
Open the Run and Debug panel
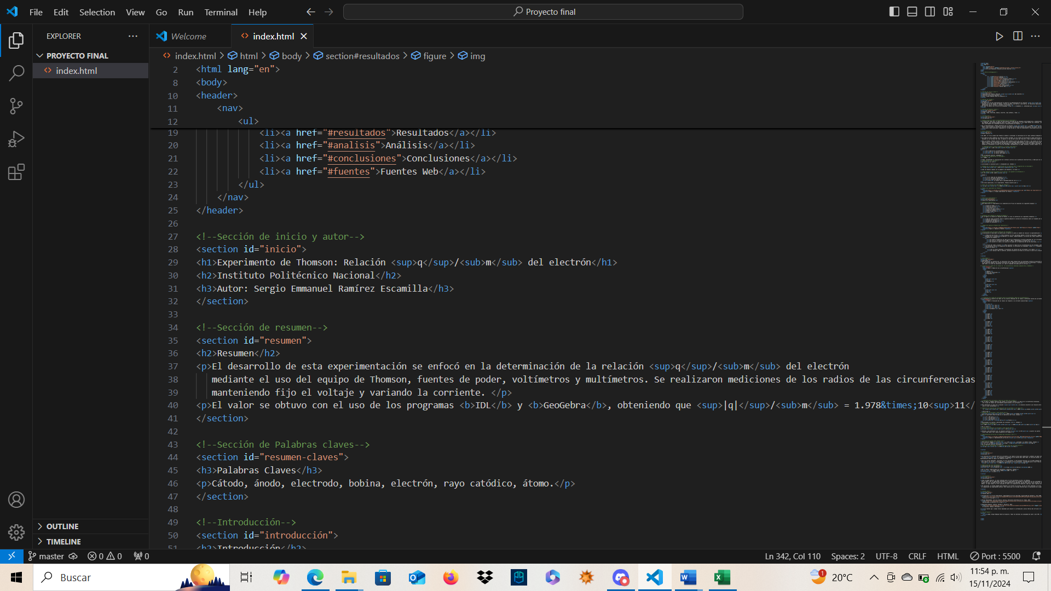tap(16, 138)
